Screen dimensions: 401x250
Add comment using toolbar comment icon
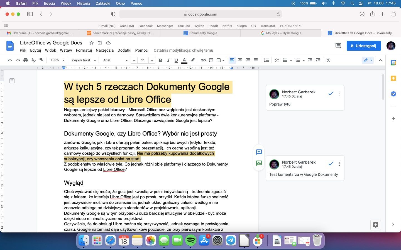coord(211,60)
